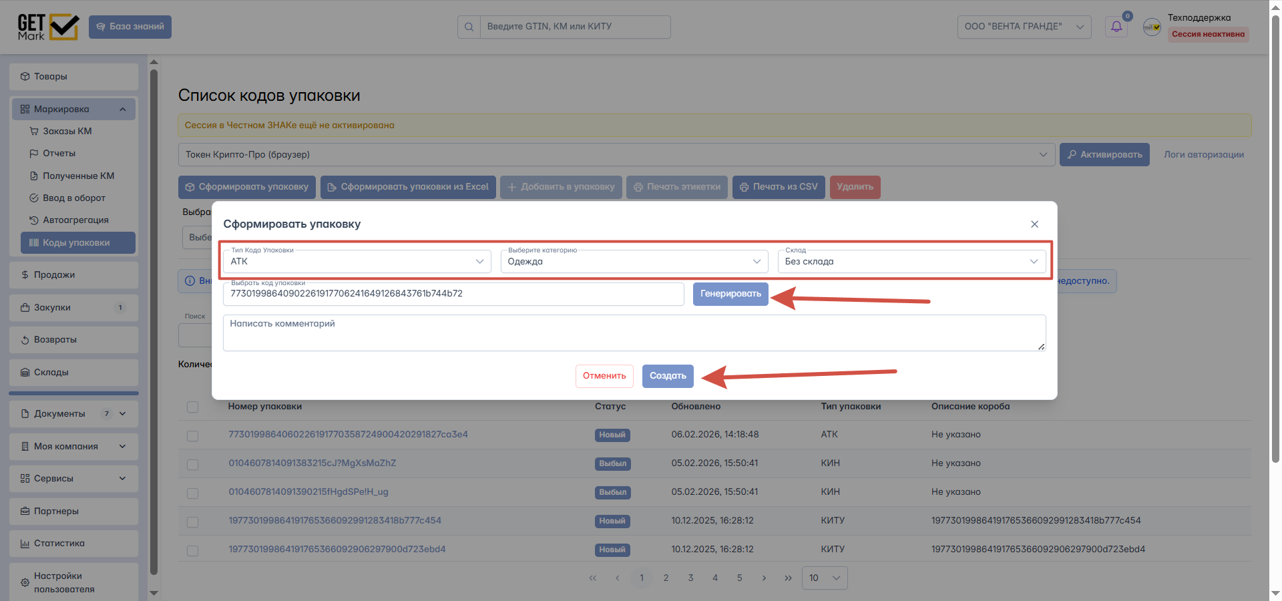Click Создать in the dialog
This screenshot has height=601, width=1282.
pos(668,376)
